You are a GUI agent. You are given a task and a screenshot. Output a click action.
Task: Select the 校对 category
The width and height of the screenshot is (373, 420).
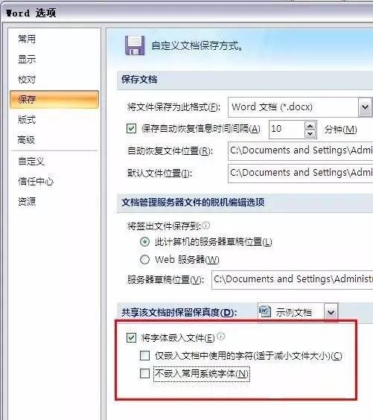pyautogui.click(x=27, y=79)
